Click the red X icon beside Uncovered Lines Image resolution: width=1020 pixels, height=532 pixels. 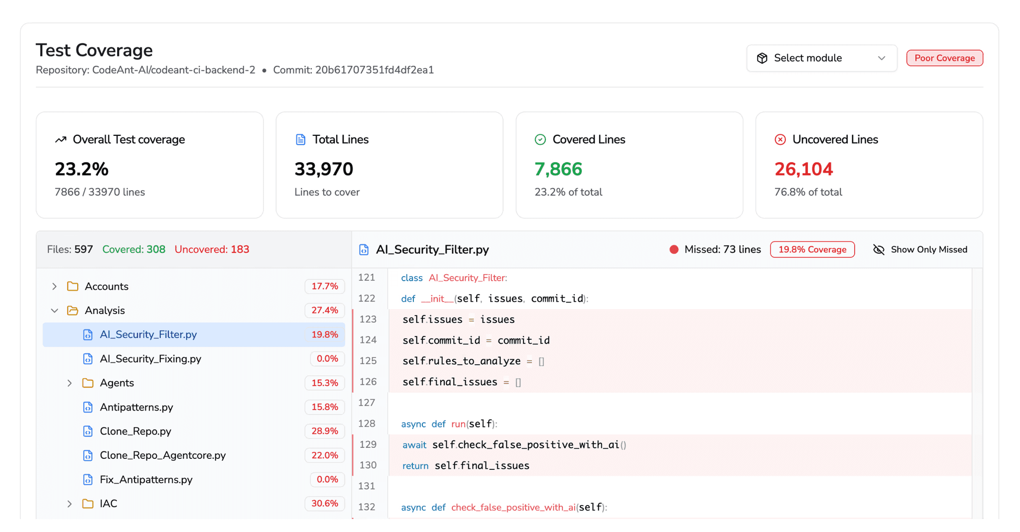pos(780,140)
